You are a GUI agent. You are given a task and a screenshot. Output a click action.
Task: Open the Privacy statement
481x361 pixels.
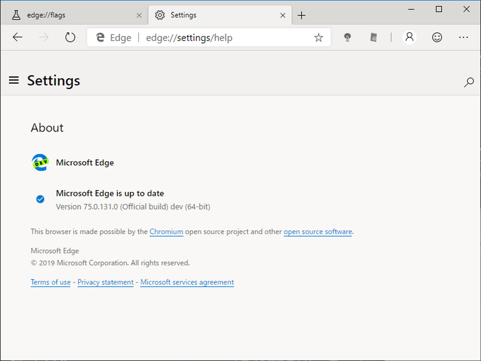(105, 282)
